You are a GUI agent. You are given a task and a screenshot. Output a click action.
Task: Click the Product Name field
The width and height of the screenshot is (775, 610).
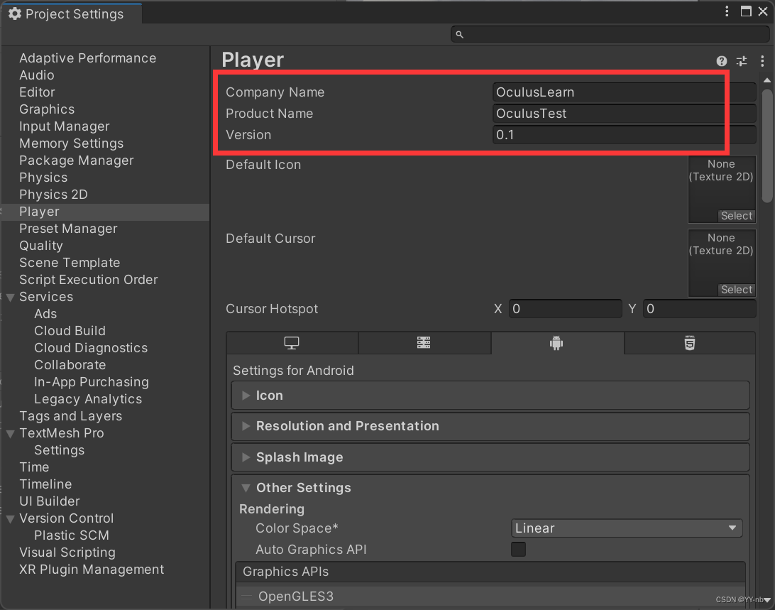[x=625, y=114]
